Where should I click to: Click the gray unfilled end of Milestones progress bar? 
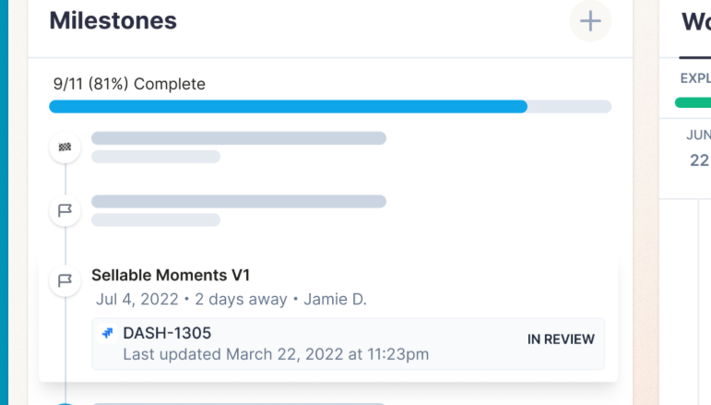point(569,106)
